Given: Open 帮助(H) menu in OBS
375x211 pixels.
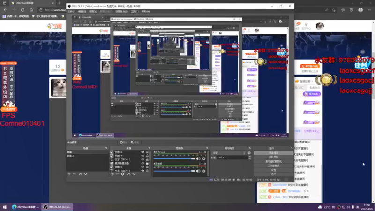Looking at the screenshot, I should (x=145, y=11).
